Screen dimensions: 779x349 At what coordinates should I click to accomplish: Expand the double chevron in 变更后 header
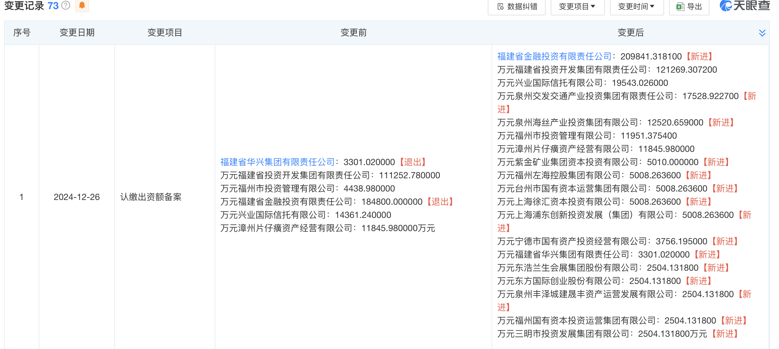click(x=762, y=33)
